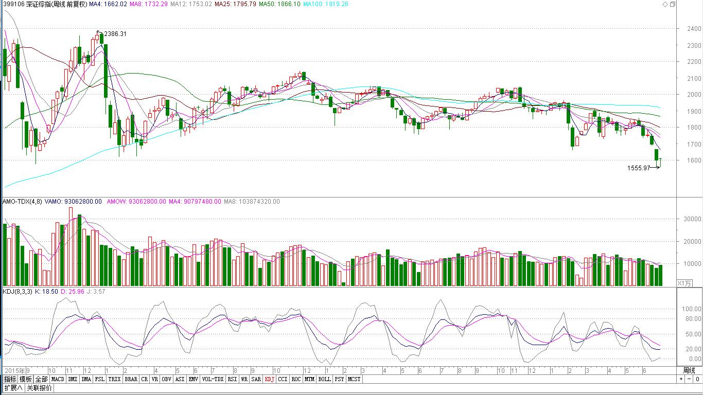Screen dimensions: 703x395
Task: Select the WR indicator
Action: (x=244, y=379)
